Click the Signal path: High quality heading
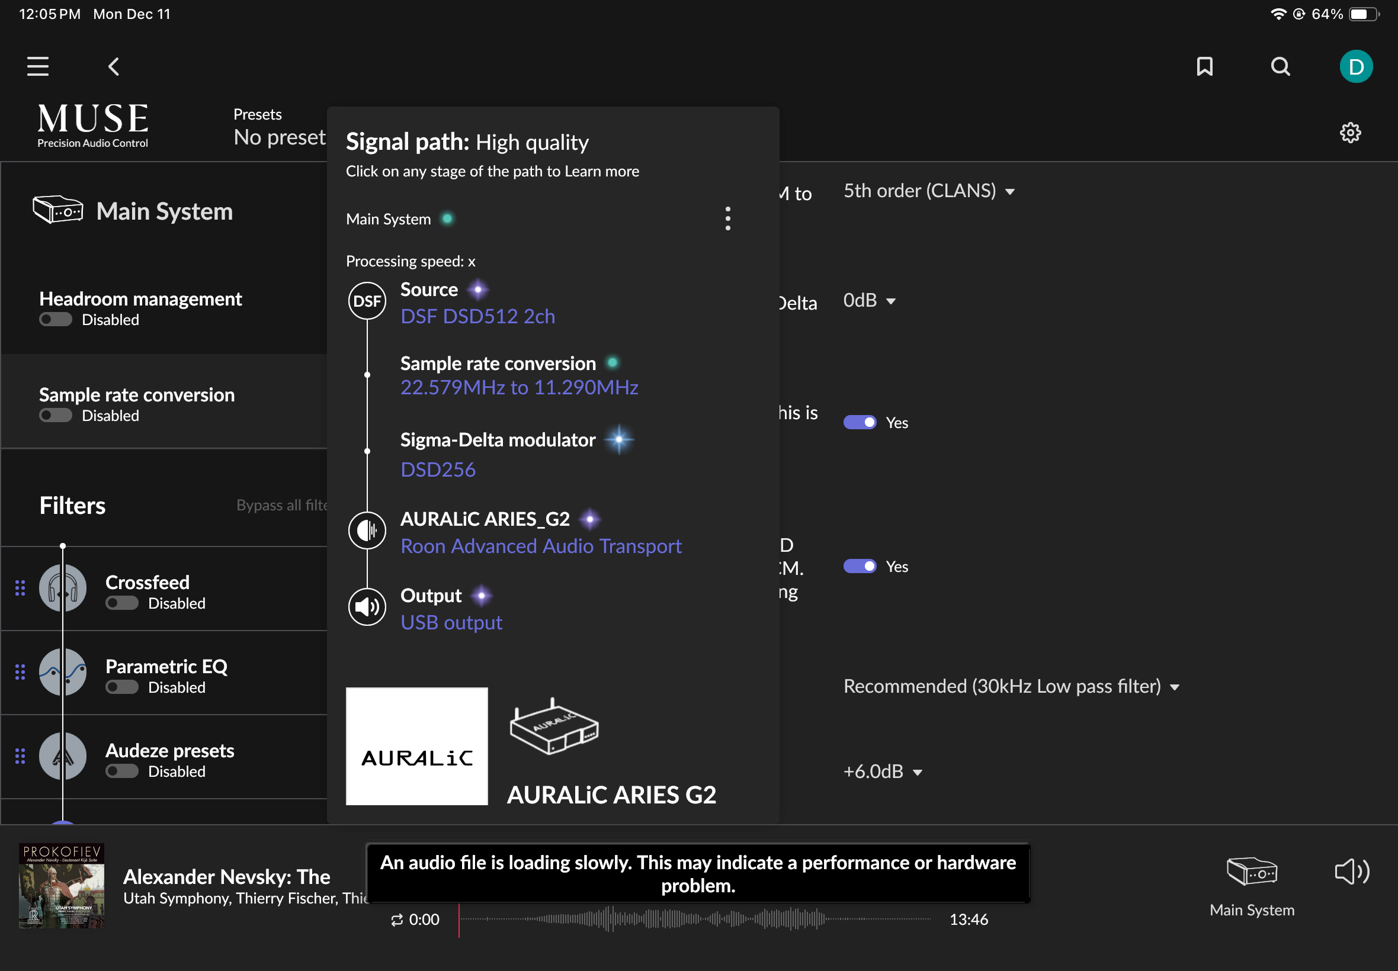 (x=467, y=142)
